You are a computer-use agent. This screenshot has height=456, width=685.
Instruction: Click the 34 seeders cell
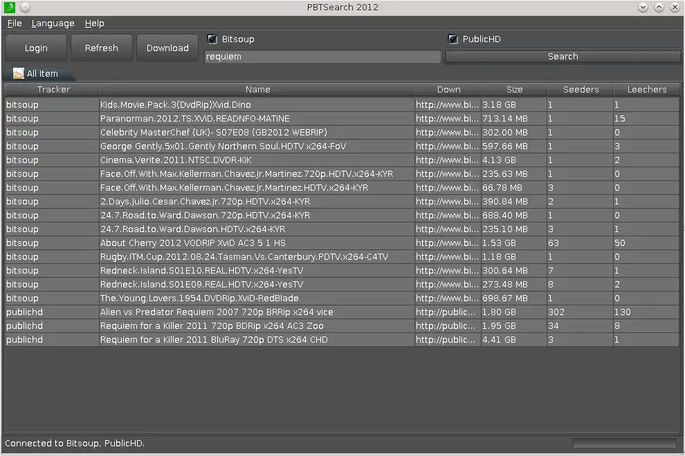(x=580, y=326)
